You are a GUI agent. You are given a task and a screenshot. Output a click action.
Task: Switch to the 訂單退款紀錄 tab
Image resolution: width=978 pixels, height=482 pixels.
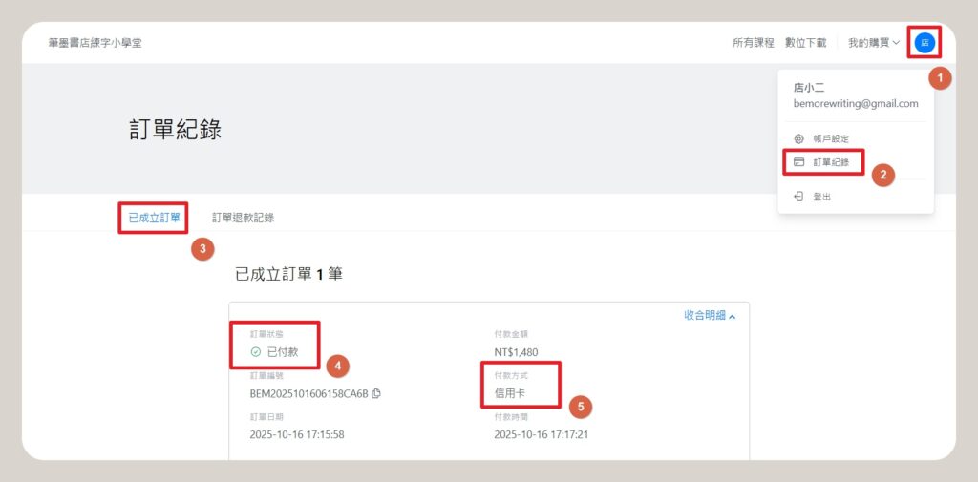(243, 218)
